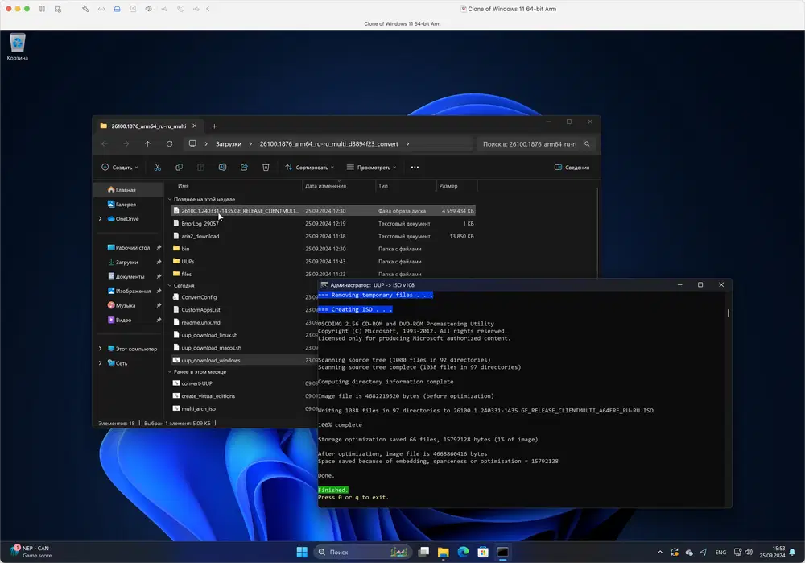Open Microsoft Edge from the taskbar
This screenshot has width=805, height=563.
[463, 553]
